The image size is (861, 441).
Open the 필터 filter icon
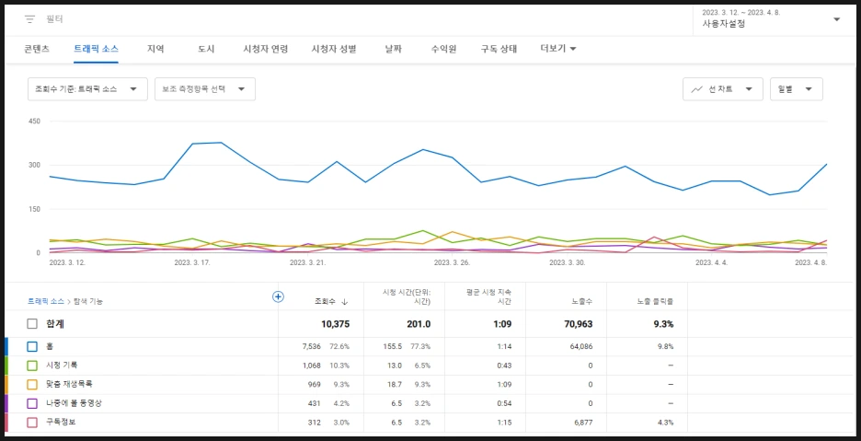[29, 19]
